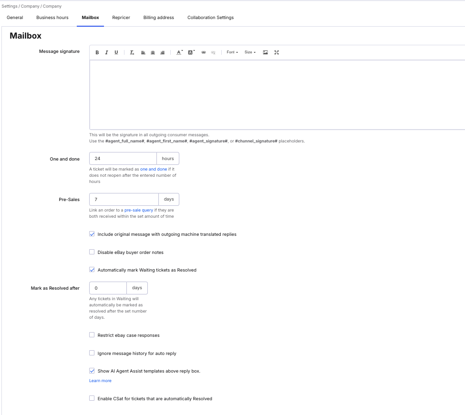465x415 pixels.
Task: Center align signature text
Action: click(153, 52)
